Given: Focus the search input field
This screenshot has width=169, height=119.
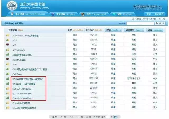Looking at the screenshot, I should 140,23.
